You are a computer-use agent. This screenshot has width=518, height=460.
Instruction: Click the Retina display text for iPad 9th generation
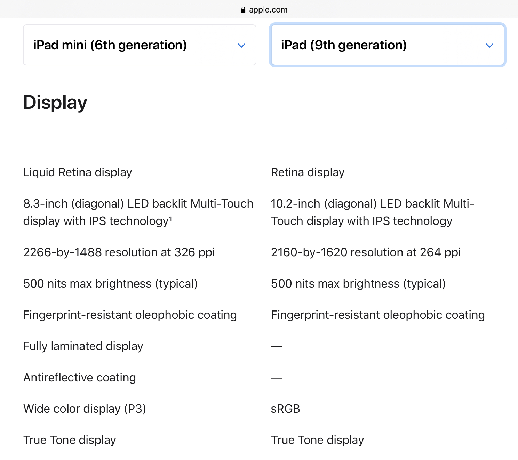(x=308, y=172)
